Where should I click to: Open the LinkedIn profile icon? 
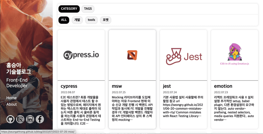tap(30, 119)
